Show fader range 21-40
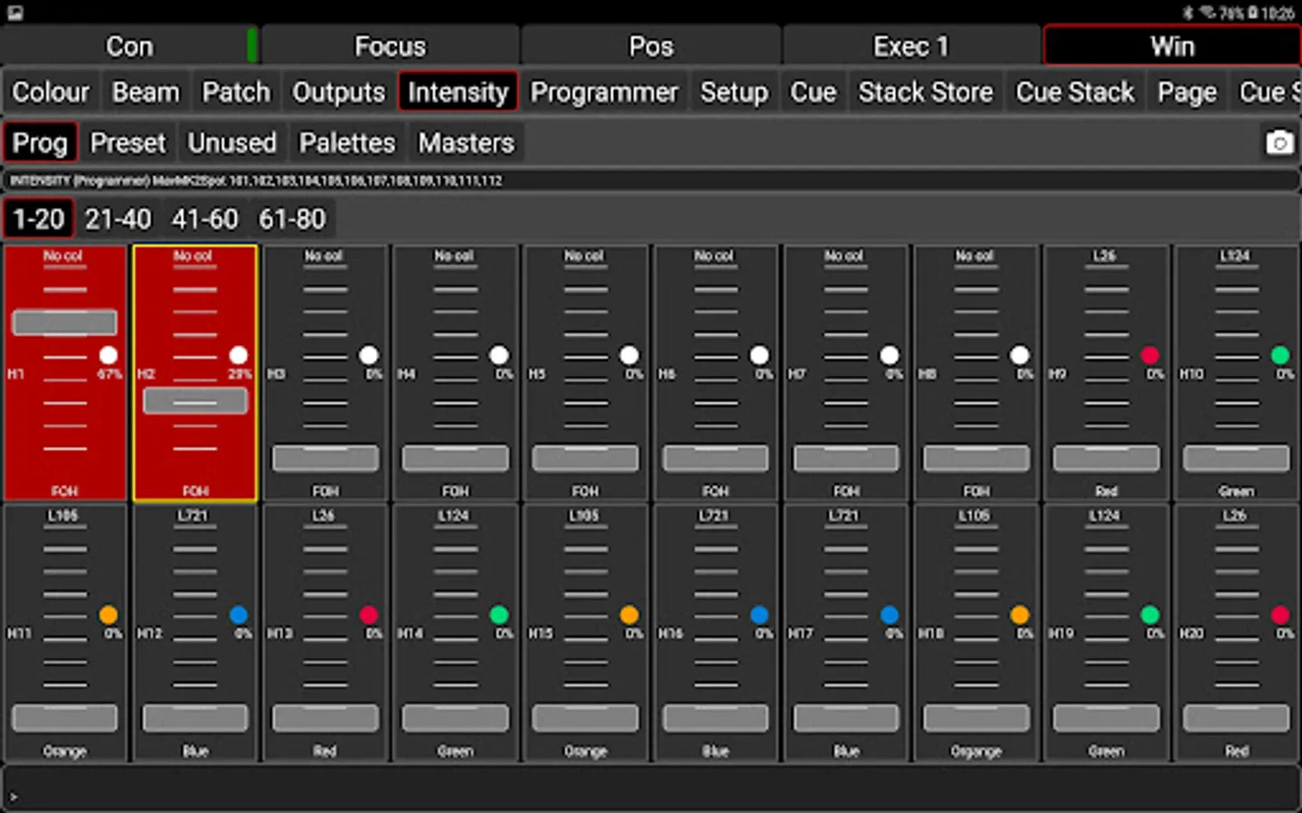Viewport: 1302px width, 813px height. [118, 219]
